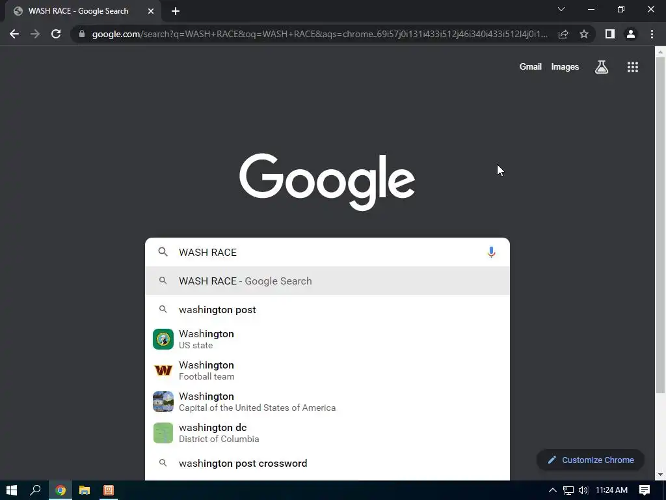Click in the WASH RACE search field
This screenshot has height=500, width=666.
coord(327,252)
